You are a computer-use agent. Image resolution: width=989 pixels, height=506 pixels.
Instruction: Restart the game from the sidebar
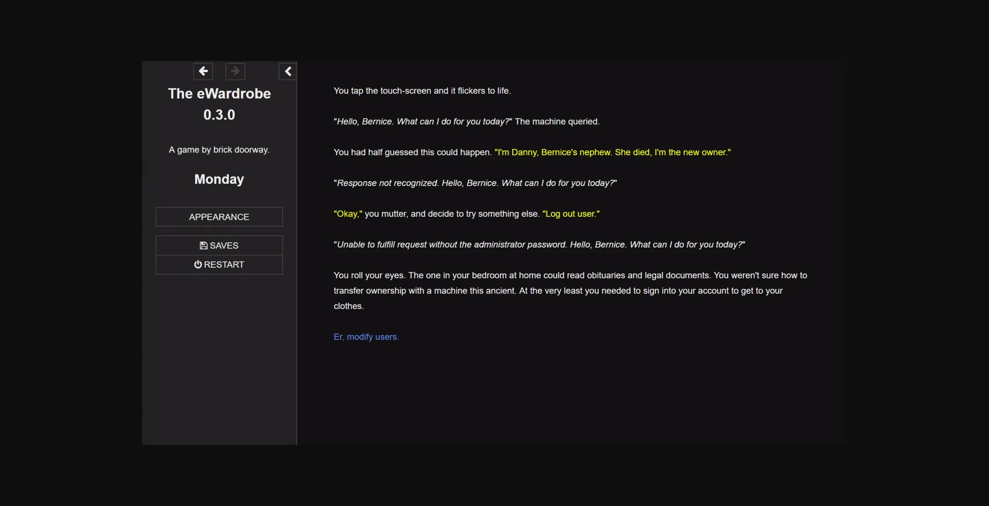pyautogui.click(x=219, y=264)
